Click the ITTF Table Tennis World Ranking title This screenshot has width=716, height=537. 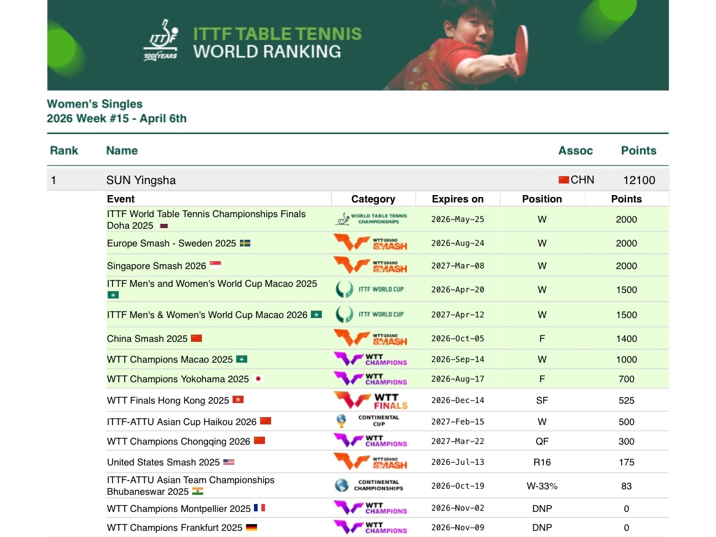point(277,42)
